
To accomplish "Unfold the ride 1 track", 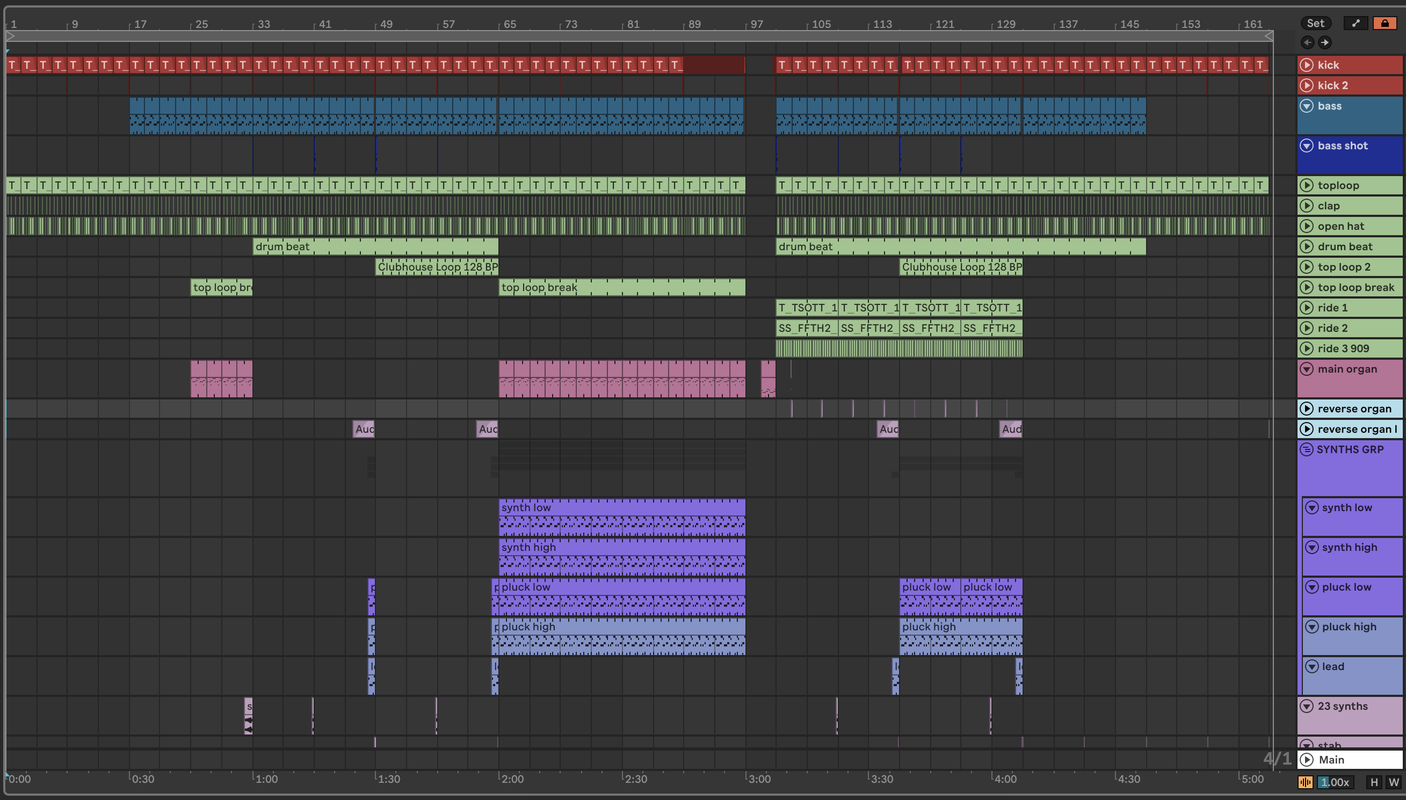I will [x=1307, y=307].
